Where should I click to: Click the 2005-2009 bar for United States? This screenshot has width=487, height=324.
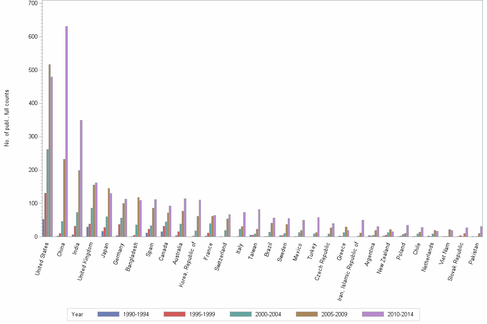49,150
